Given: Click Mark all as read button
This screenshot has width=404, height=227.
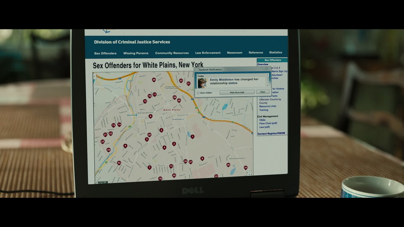Looking at the screenshot, I should click(x=237, y=92).
